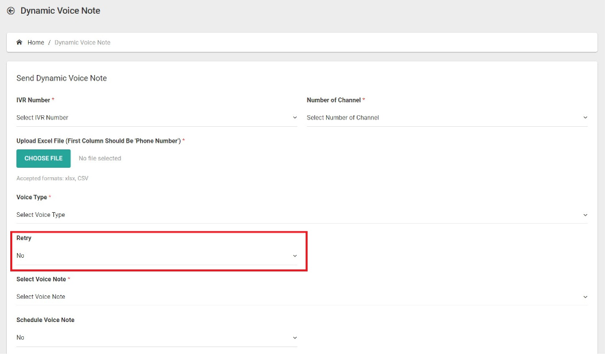Viewport: 607px width, 356px height.
Task: Click the Send Dynamic Voice Note heading
Action: [x=62, y=78]
